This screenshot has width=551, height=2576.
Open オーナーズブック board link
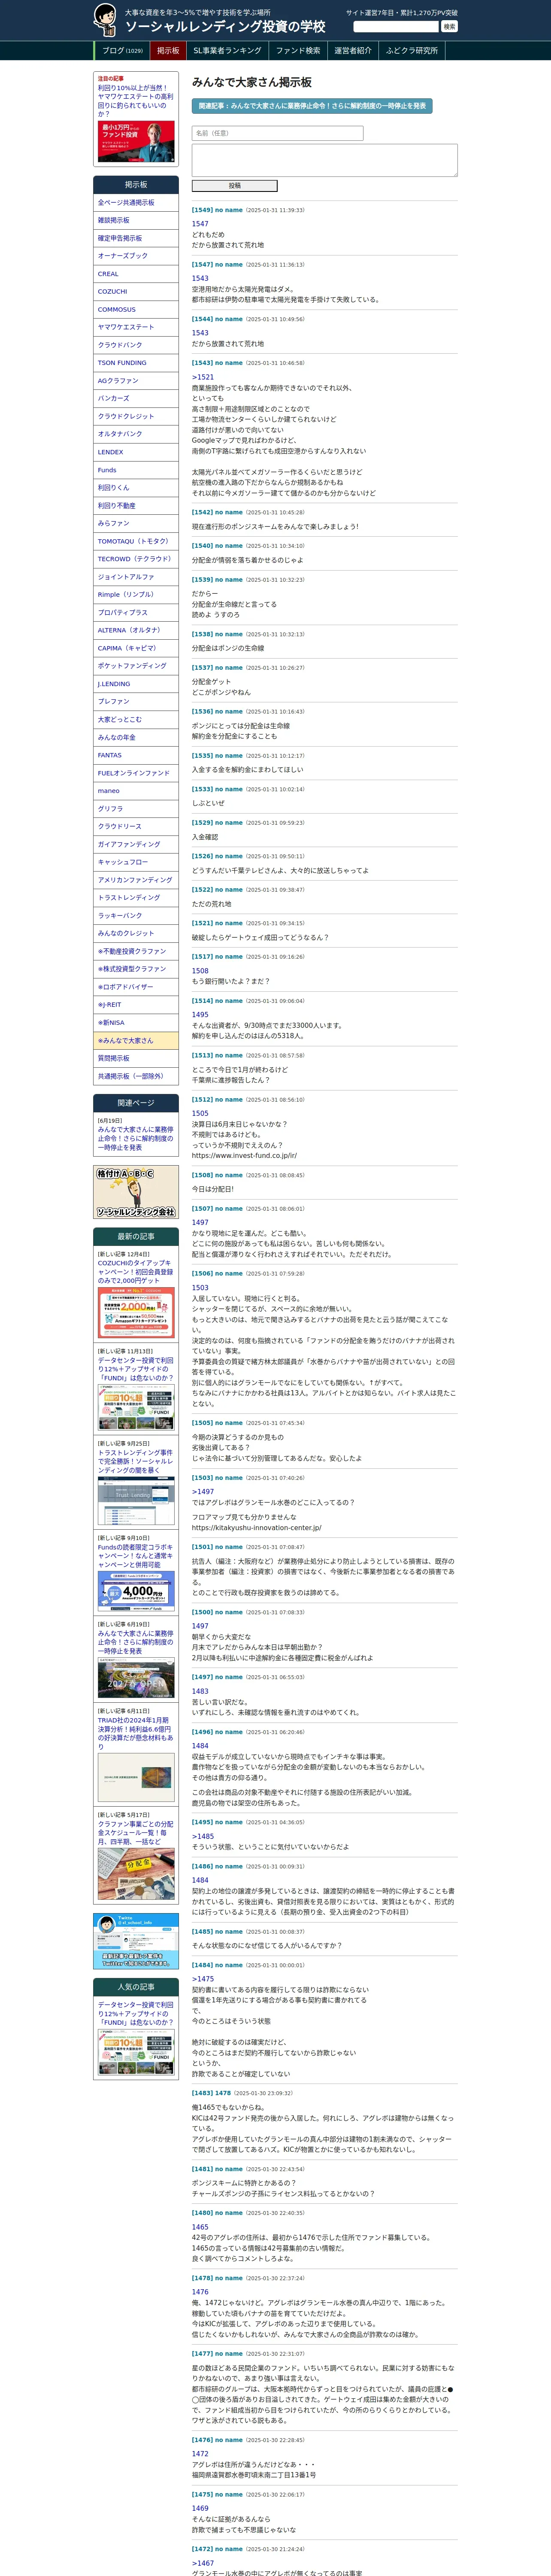[x=136, y=256]
